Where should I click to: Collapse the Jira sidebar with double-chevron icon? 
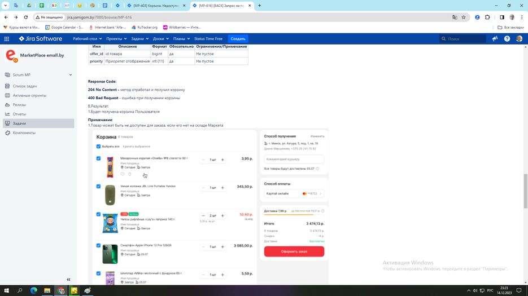click(68, 280)
